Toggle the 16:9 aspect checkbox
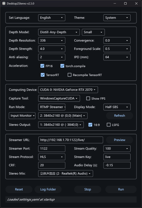Image resolution: width=142 pixels, height=208 pixels. tap(90, 125)
